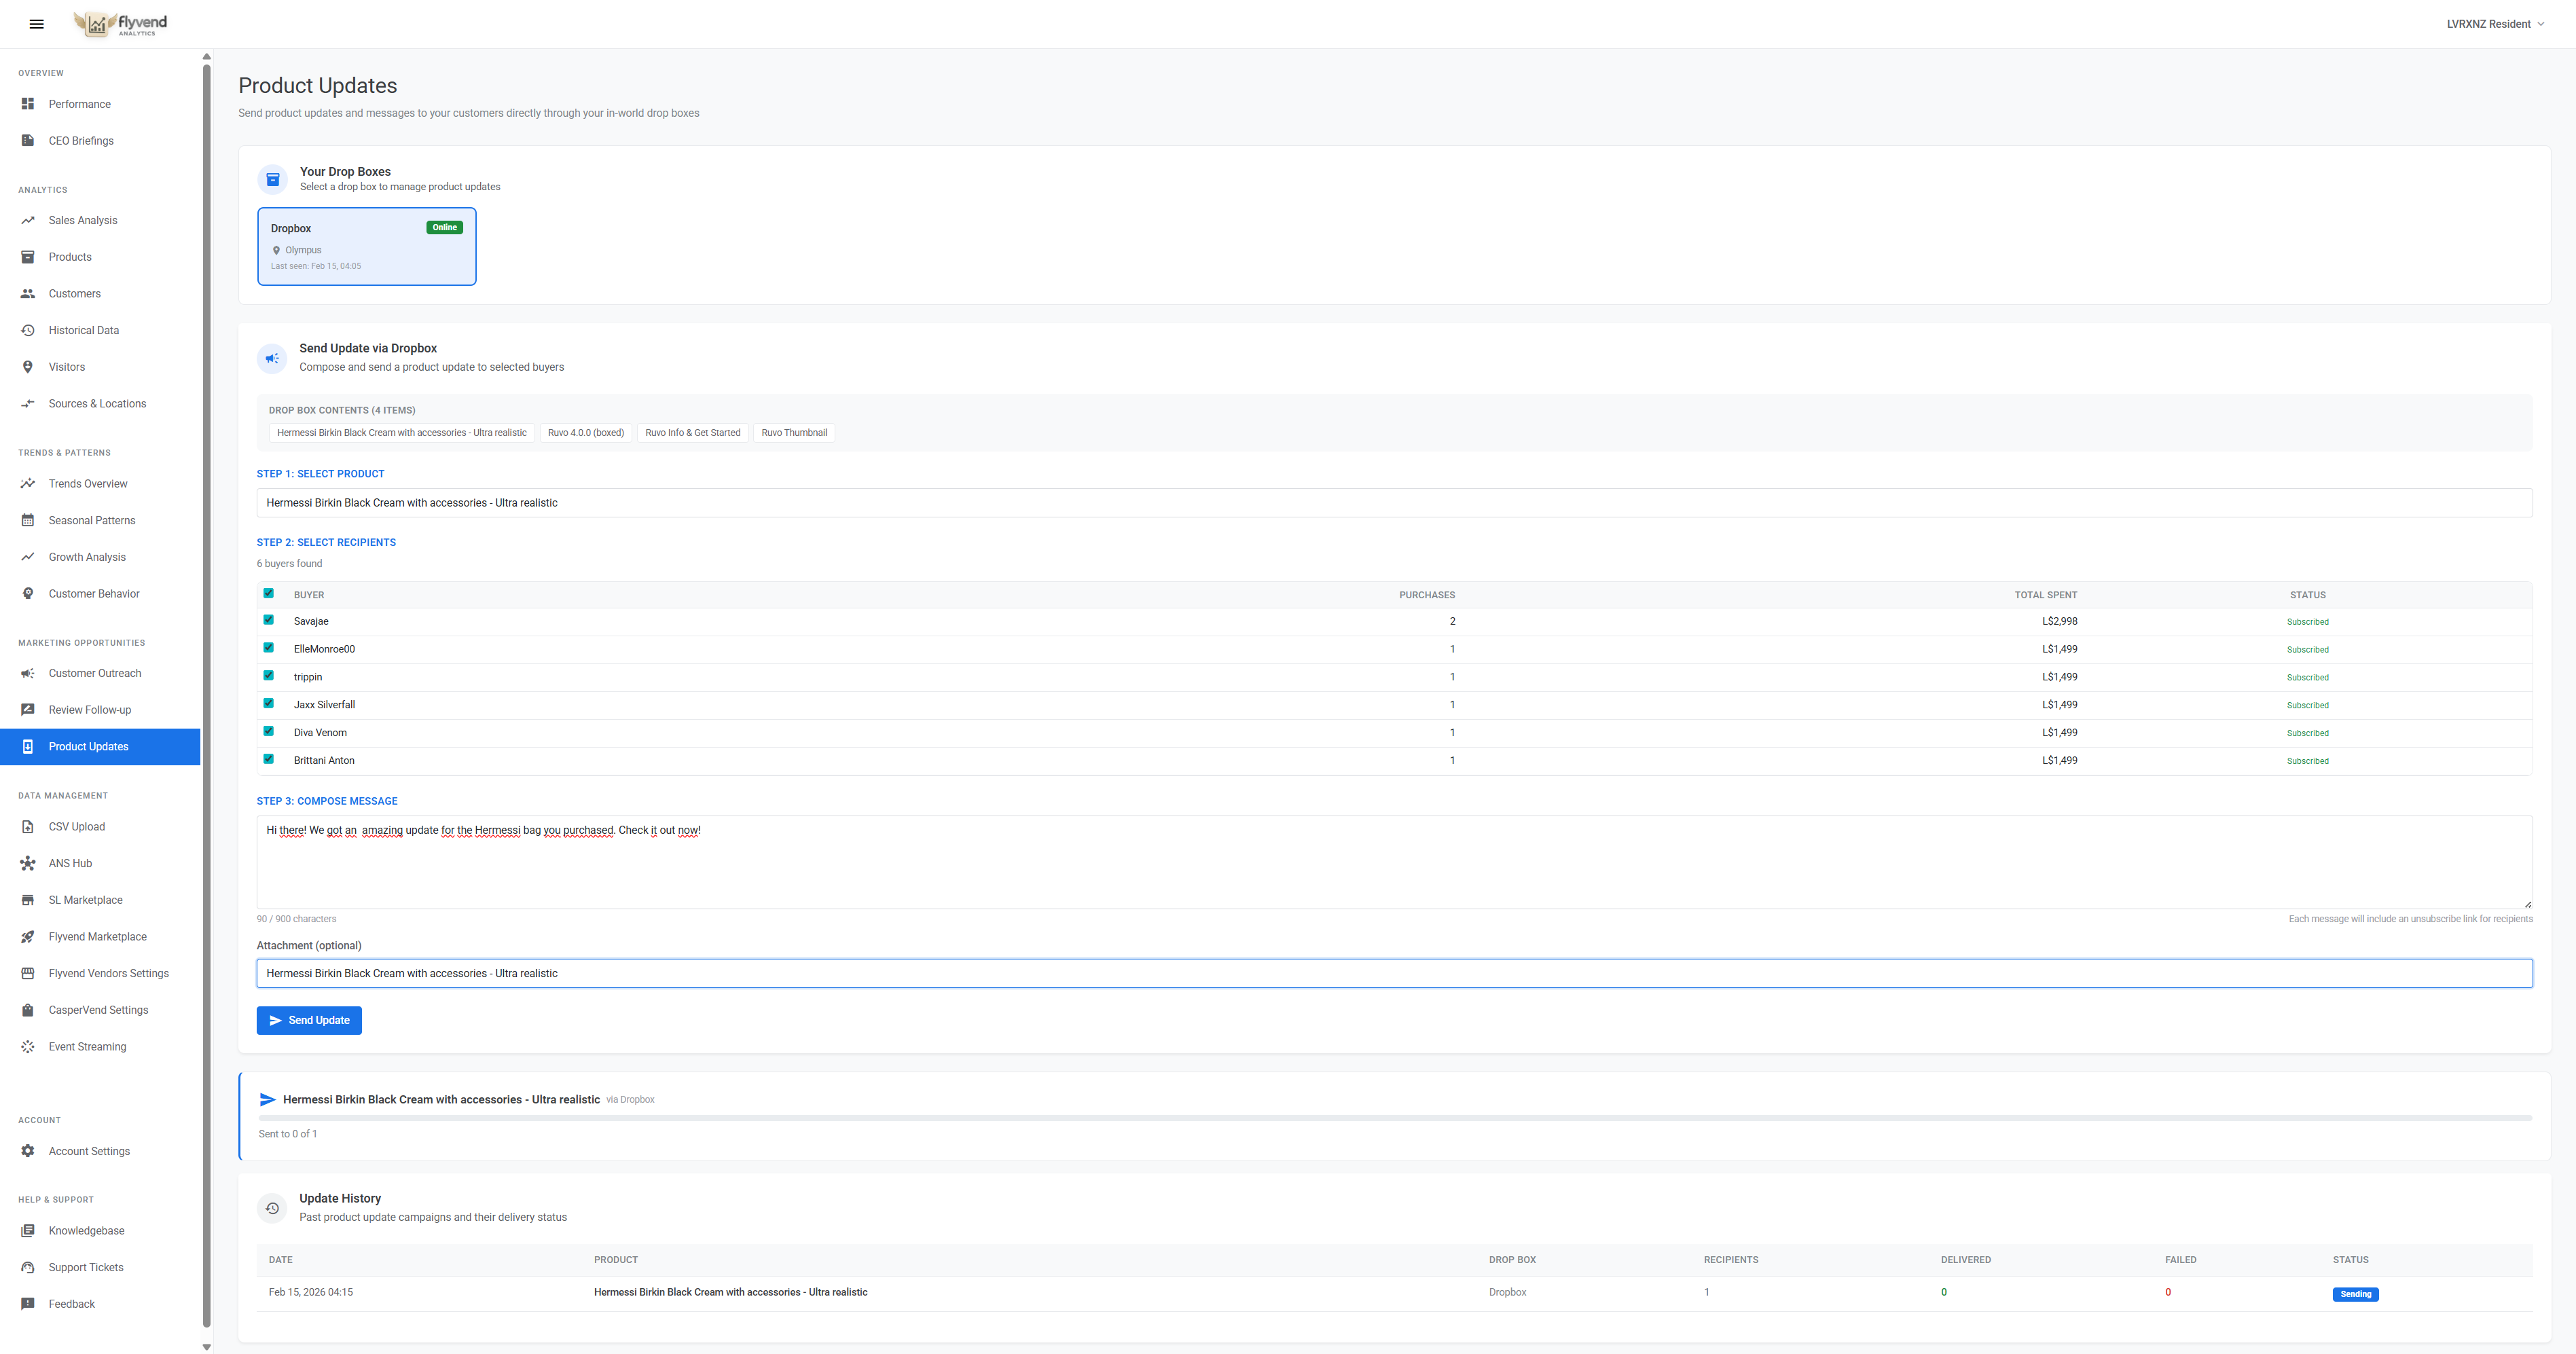2576x1354 pixels.
Task: Select the Ruvo Thumbnail item chip
Action: [x=794, y=432]
